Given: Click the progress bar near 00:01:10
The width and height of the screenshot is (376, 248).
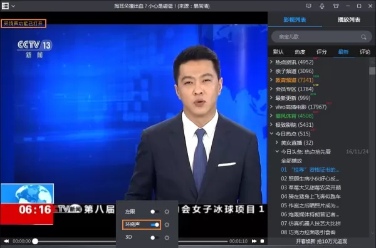Looking at the screenshot, I should (226, 241).
